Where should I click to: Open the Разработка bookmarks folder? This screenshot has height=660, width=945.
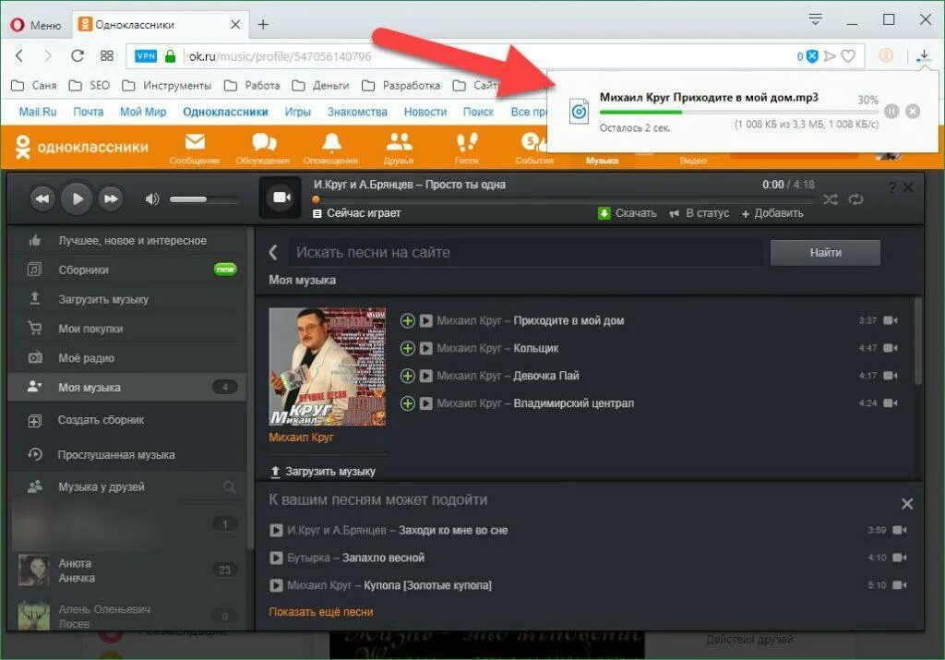pyautogui.click(x=401, y=86)
